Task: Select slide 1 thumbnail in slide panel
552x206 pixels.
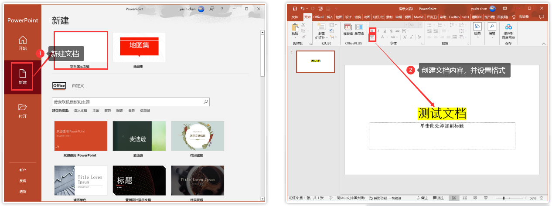Action: point(316,61)
